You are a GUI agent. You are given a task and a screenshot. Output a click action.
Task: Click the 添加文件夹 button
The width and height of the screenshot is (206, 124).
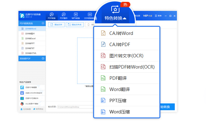point(75,25)
